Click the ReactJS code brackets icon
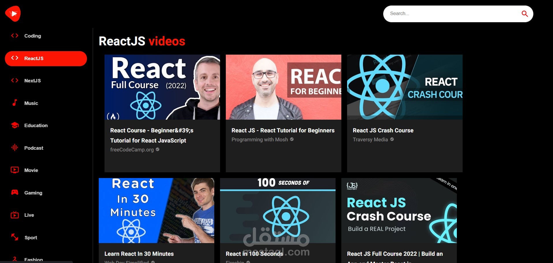 coord(15,58)
